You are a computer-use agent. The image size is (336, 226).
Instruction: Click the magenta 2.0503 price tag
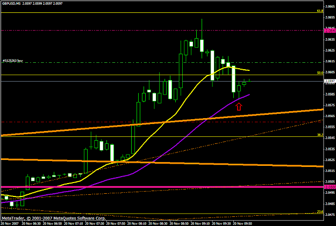tap(330, 187)
